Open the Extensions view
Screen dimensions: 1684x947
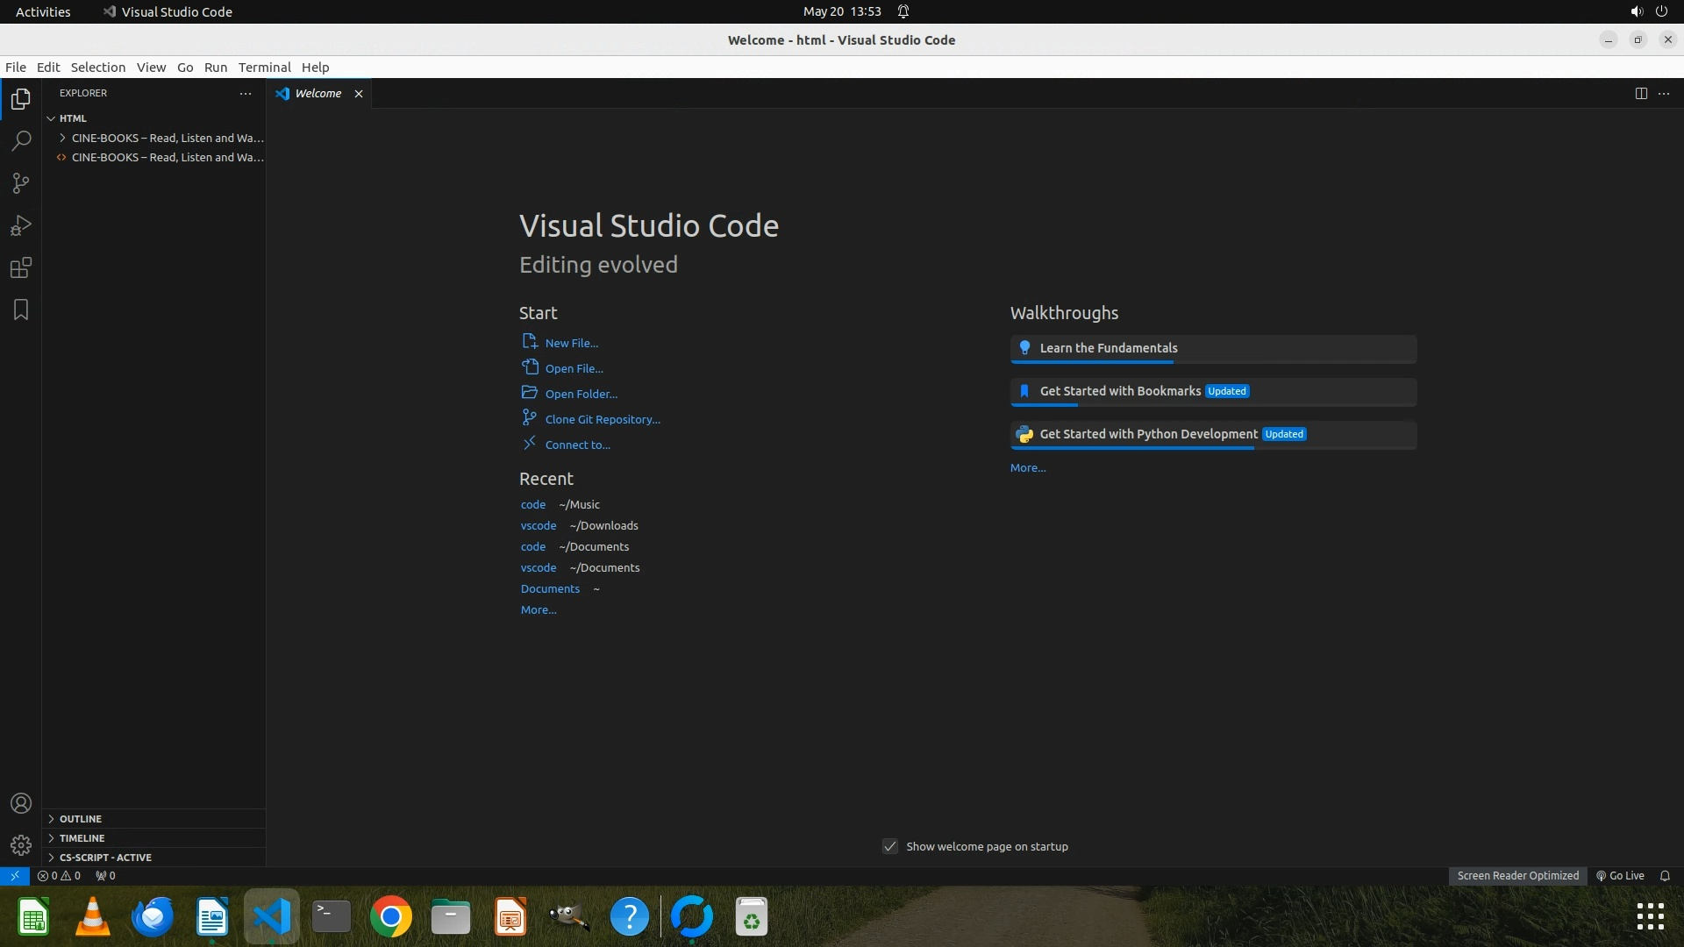21,268
